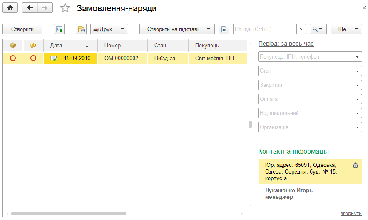368x220 pixels.
Task: Click the Покупець, ІПН, телефон filter field
Action: click(305, 57)
